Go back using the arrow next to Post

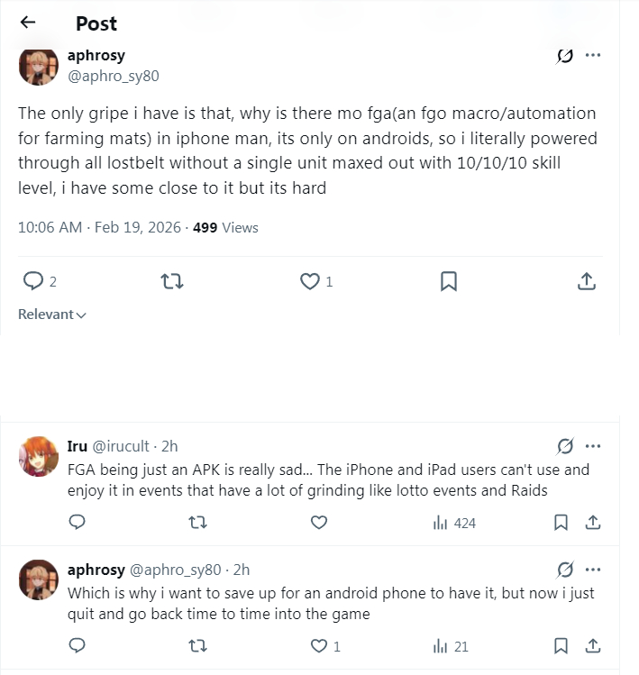click(x=28, y=23)
